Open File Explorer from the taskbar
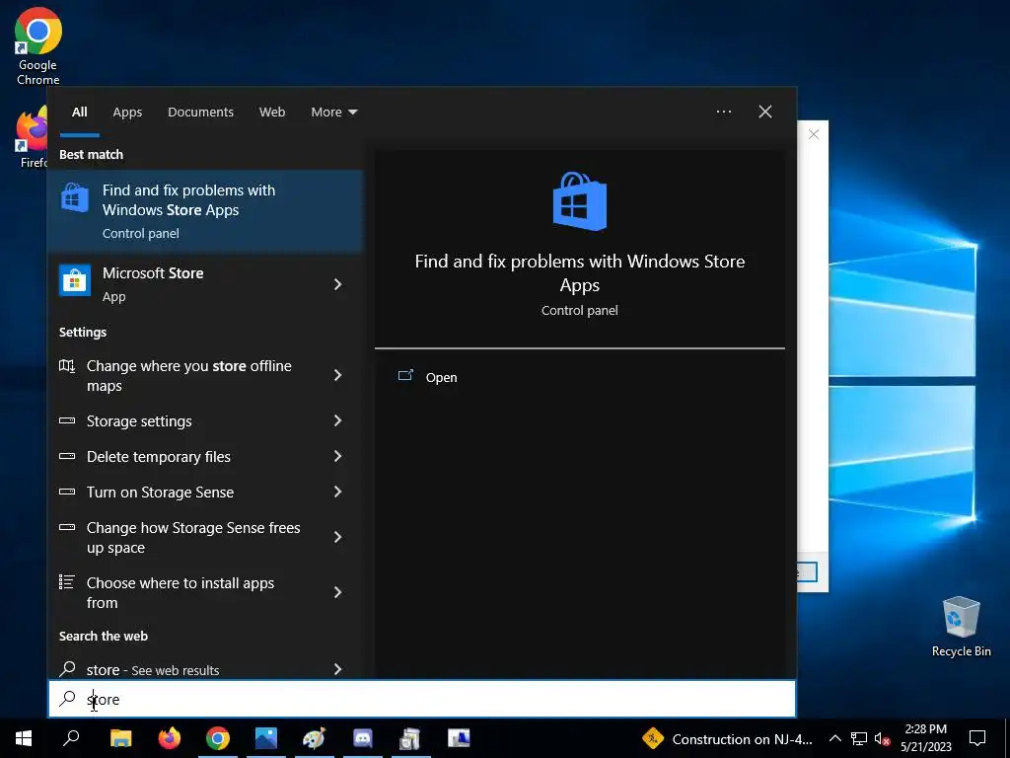Image resolution: width=1010 pixels, height=758 pixels. click(120, 738)
